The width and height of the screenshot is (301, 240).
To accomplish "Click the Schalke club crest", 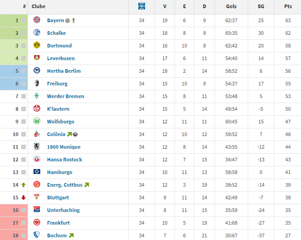I will click(x=37, y=33).
